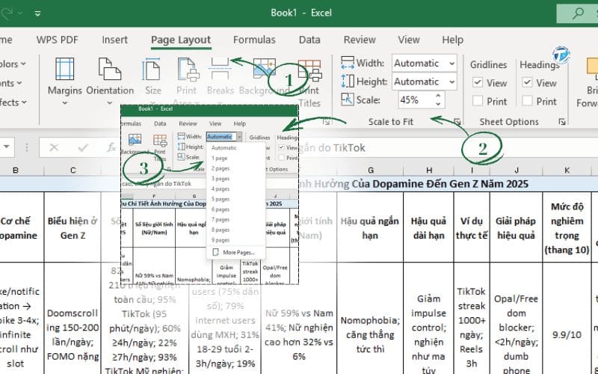
Task: Click the 'Hậu quả dài hạn' header cell
Action: click(x=428, y=227)
